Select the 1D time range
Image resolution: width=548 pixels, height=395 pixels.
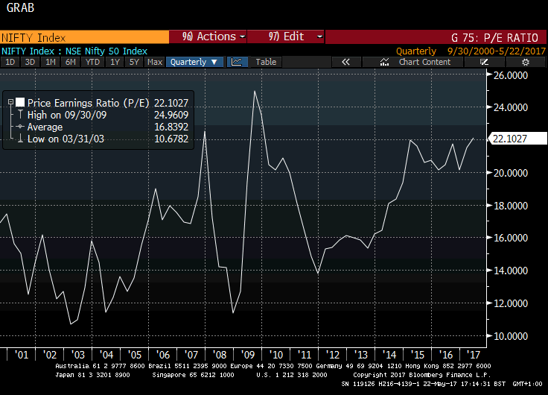(x=10, y=63)
